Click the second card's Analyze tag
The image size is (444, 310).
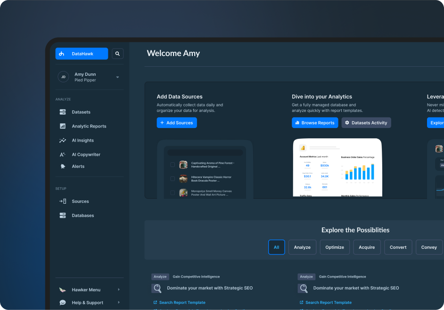coord(306,277)
